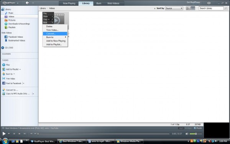Viewport: 230px width, 144px height.
Task: Open Burn to submenu in context menu
Action: tap(55, 37)
